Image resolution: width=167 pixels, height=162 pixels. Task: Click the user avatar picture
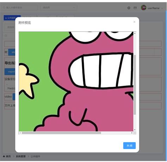click(x=143, y=8)
